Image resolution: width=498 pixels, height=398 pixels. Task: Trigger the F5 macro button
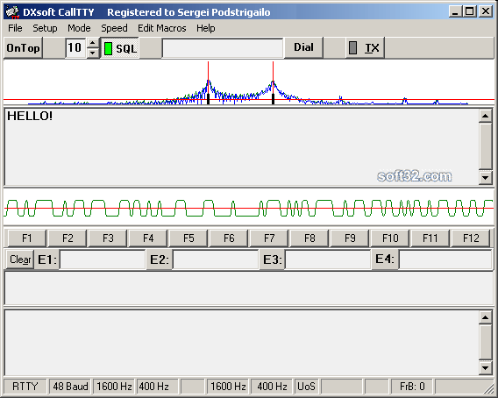(189, 238)
